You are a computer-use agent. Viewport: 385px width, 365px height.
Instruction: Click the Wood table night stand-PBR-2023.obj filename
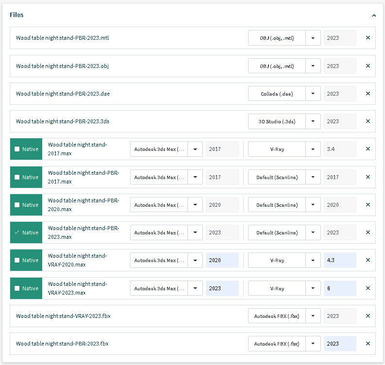(x=62, y=66)
